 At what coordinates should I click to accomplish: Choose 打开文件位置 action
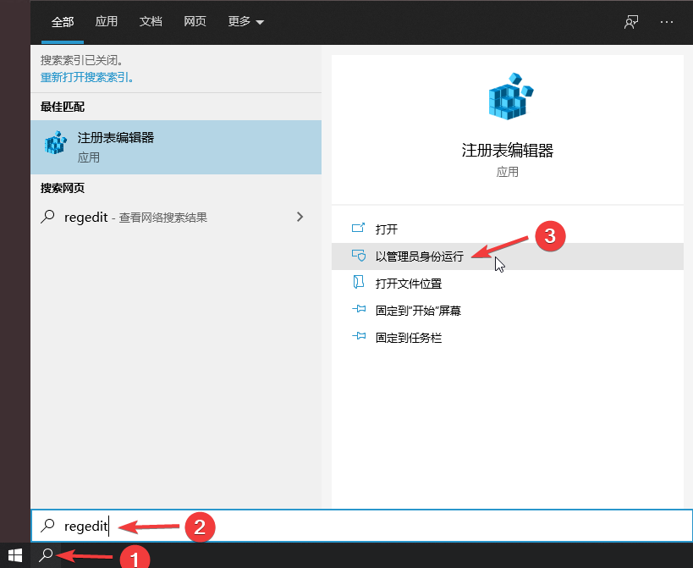pyautogui.click(x=508, y=284)
